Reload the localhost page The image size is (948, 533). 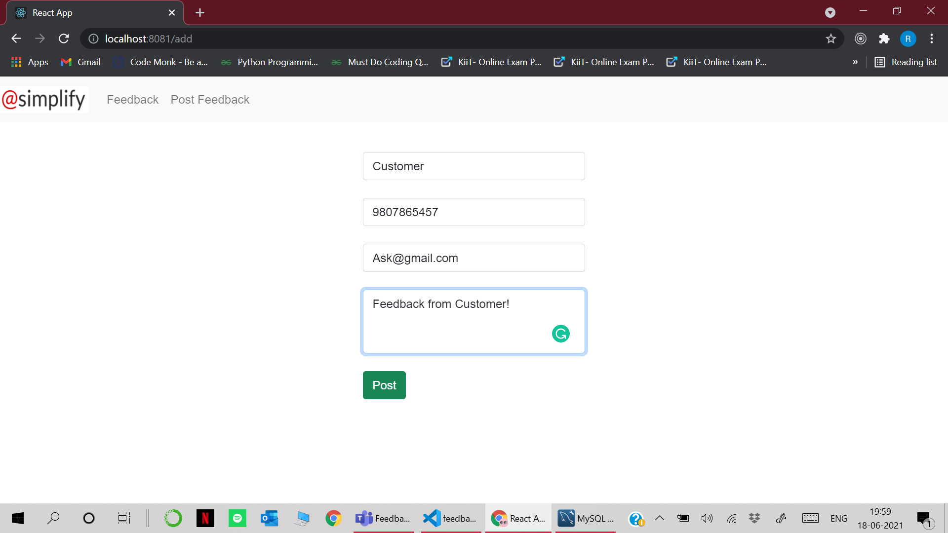[64, 38]
